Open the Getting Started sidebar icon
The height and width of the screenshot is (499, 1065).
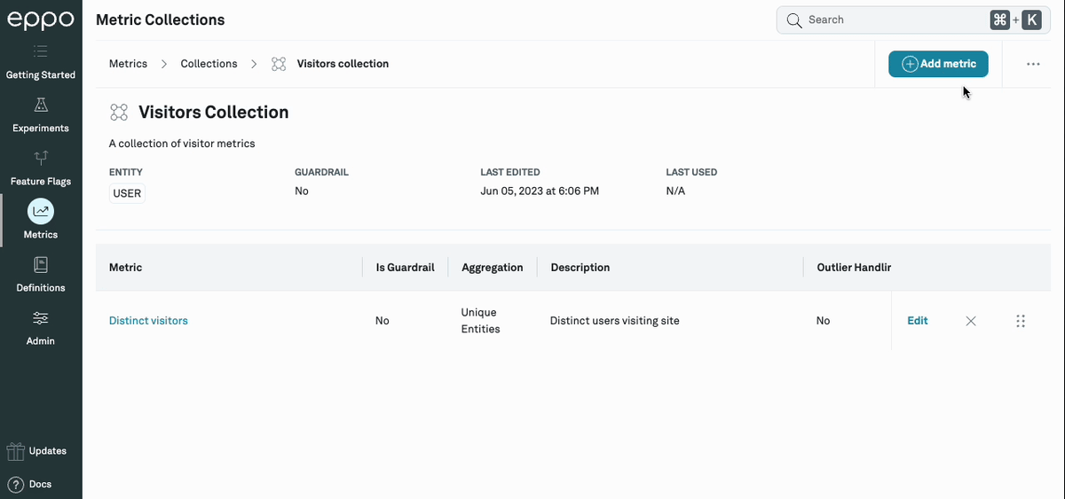(x=41, y=54)
